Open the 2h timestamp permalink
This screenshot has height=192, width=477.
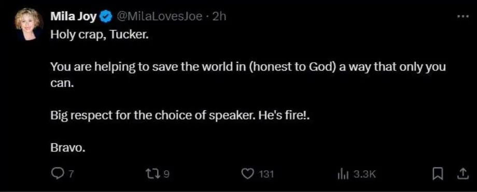pos(220,17)
